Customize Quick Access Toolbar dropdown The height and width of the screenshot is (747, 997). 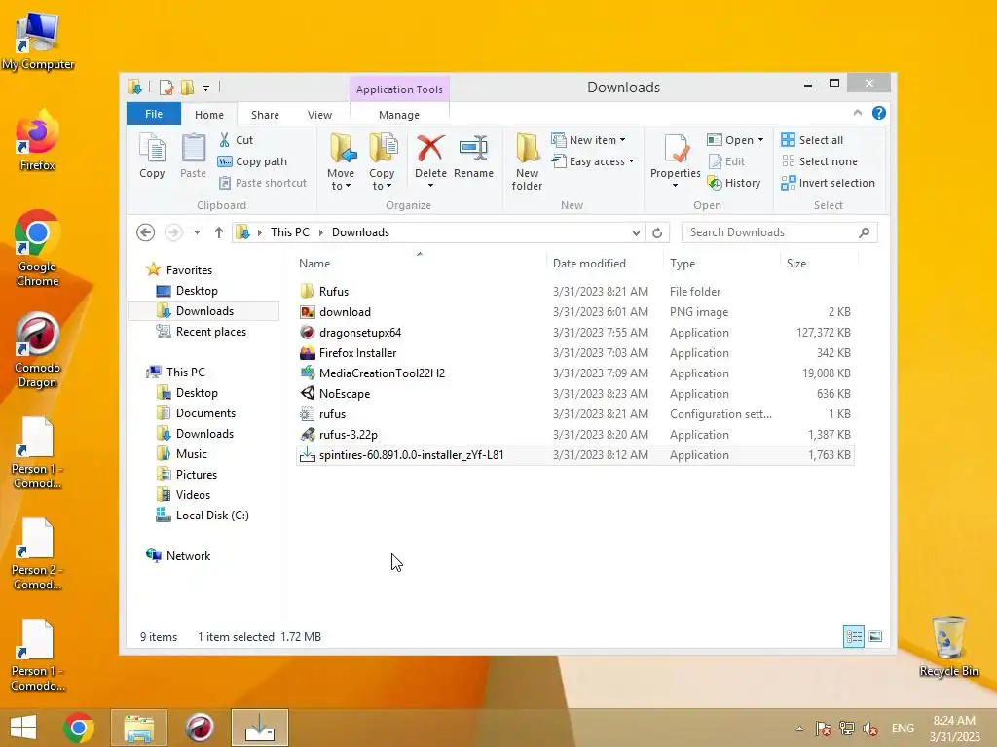(x=206, y=88)
